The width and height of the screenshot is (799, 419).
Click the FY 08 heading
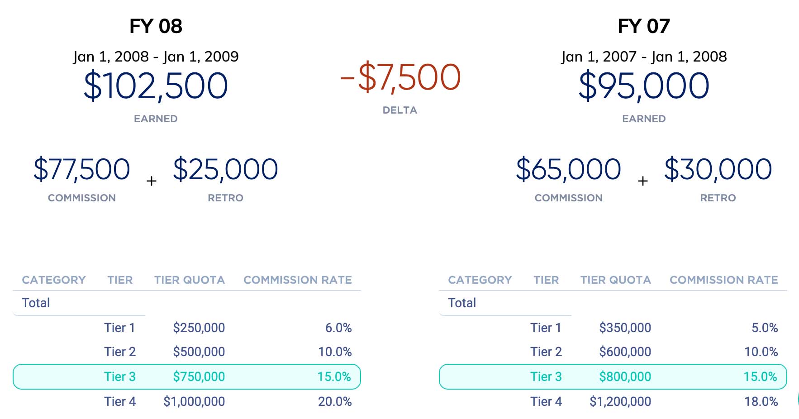tap(156, 26)
